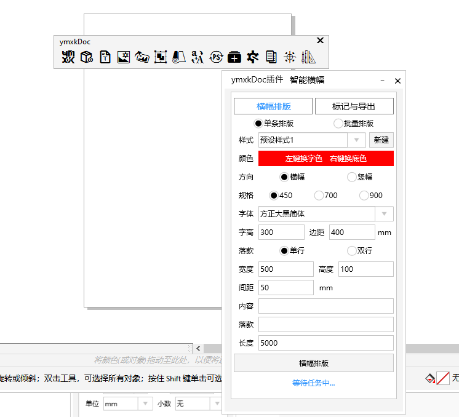459x417 pixels.
Task: Close the ymxkDoc floating toolbar
Action: [320, 41]
